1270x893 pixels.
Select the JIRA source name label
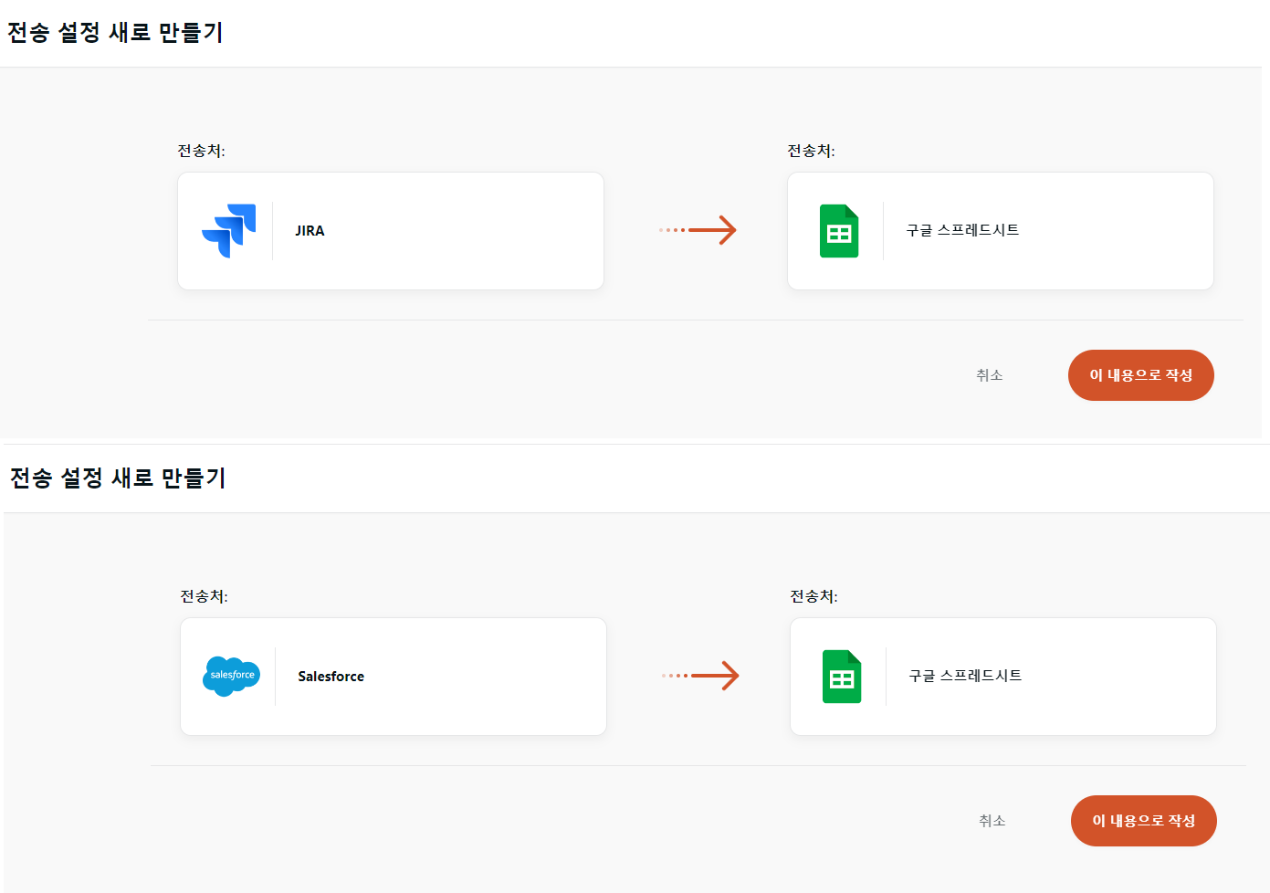[x=310, y=231]
